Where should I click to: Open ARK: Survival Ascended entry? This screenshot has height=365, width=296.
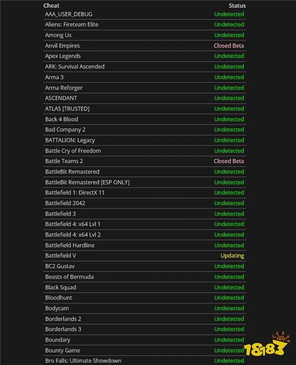point(75,66)
